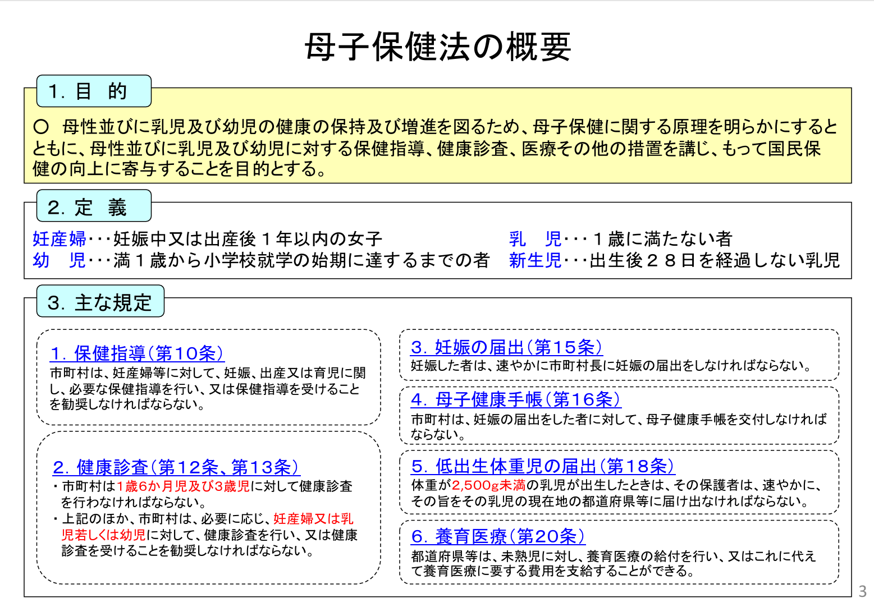
Task: Click the line starting 市町村は、妊娠の届出をした者に対して
Action: click(619, 419)
